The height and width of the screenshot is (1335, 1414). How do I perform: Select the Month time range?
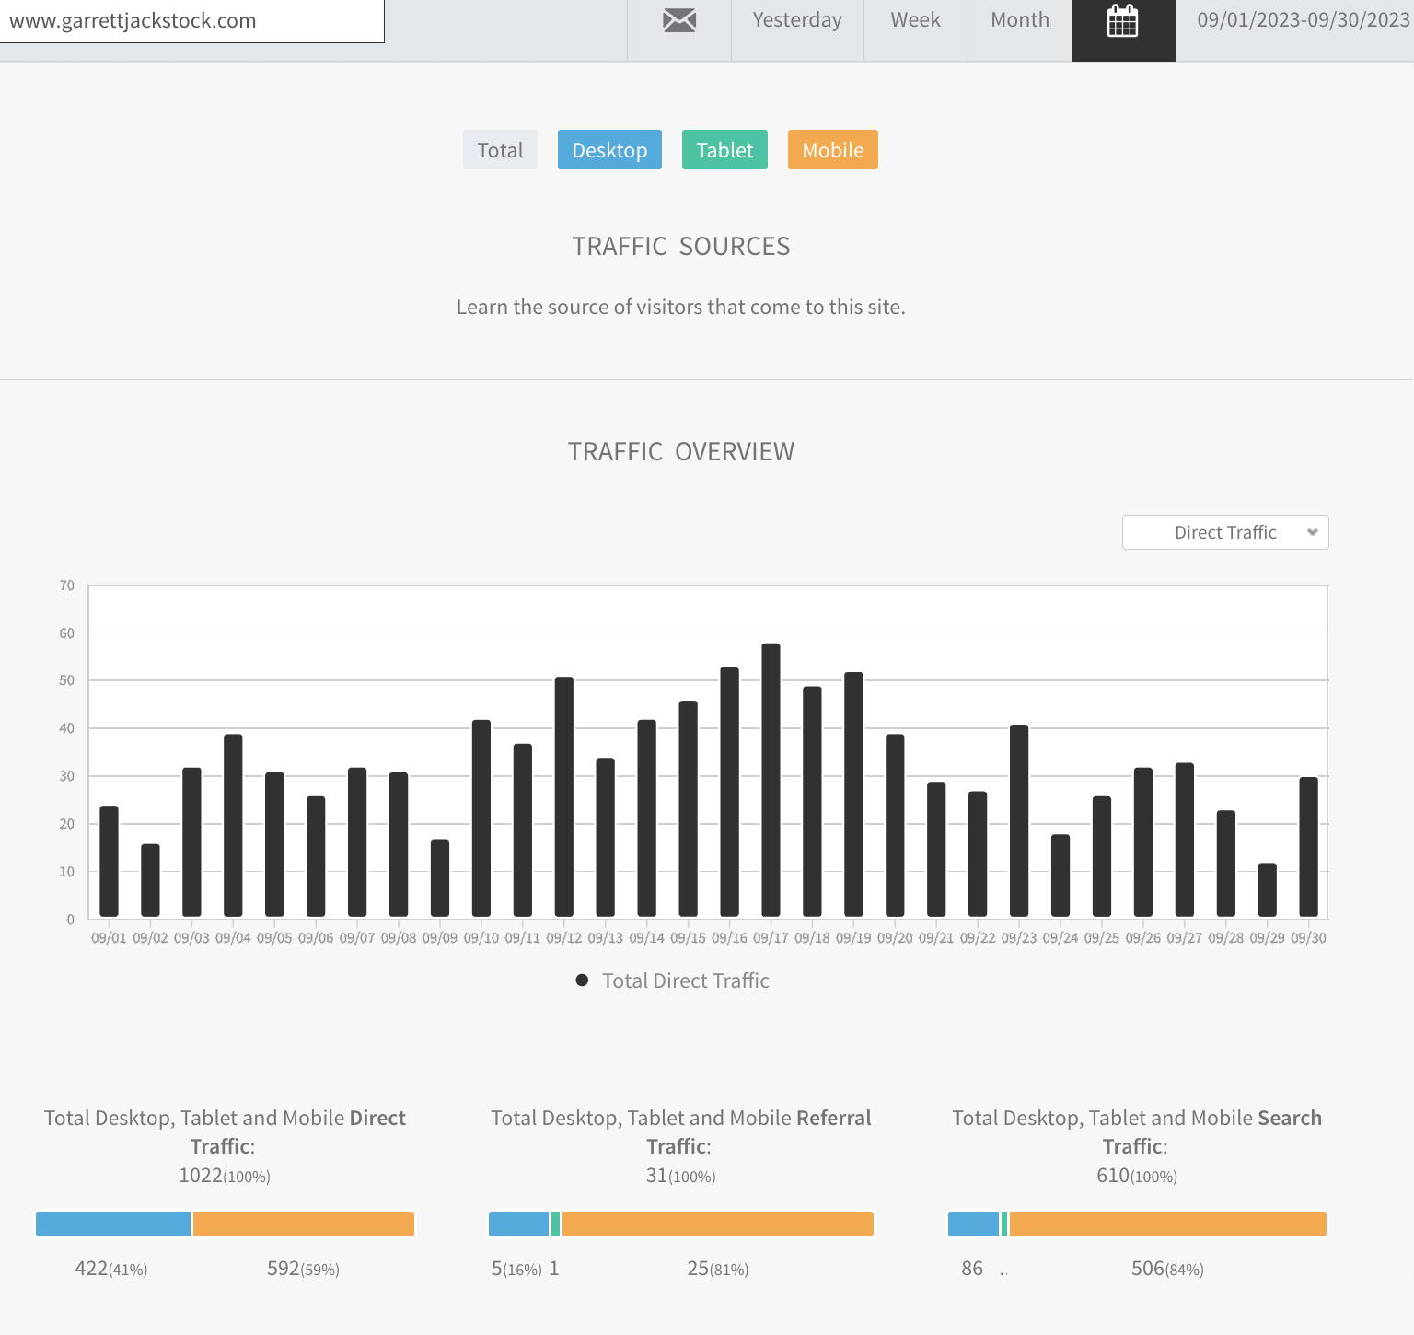[x=1020, y=20]
